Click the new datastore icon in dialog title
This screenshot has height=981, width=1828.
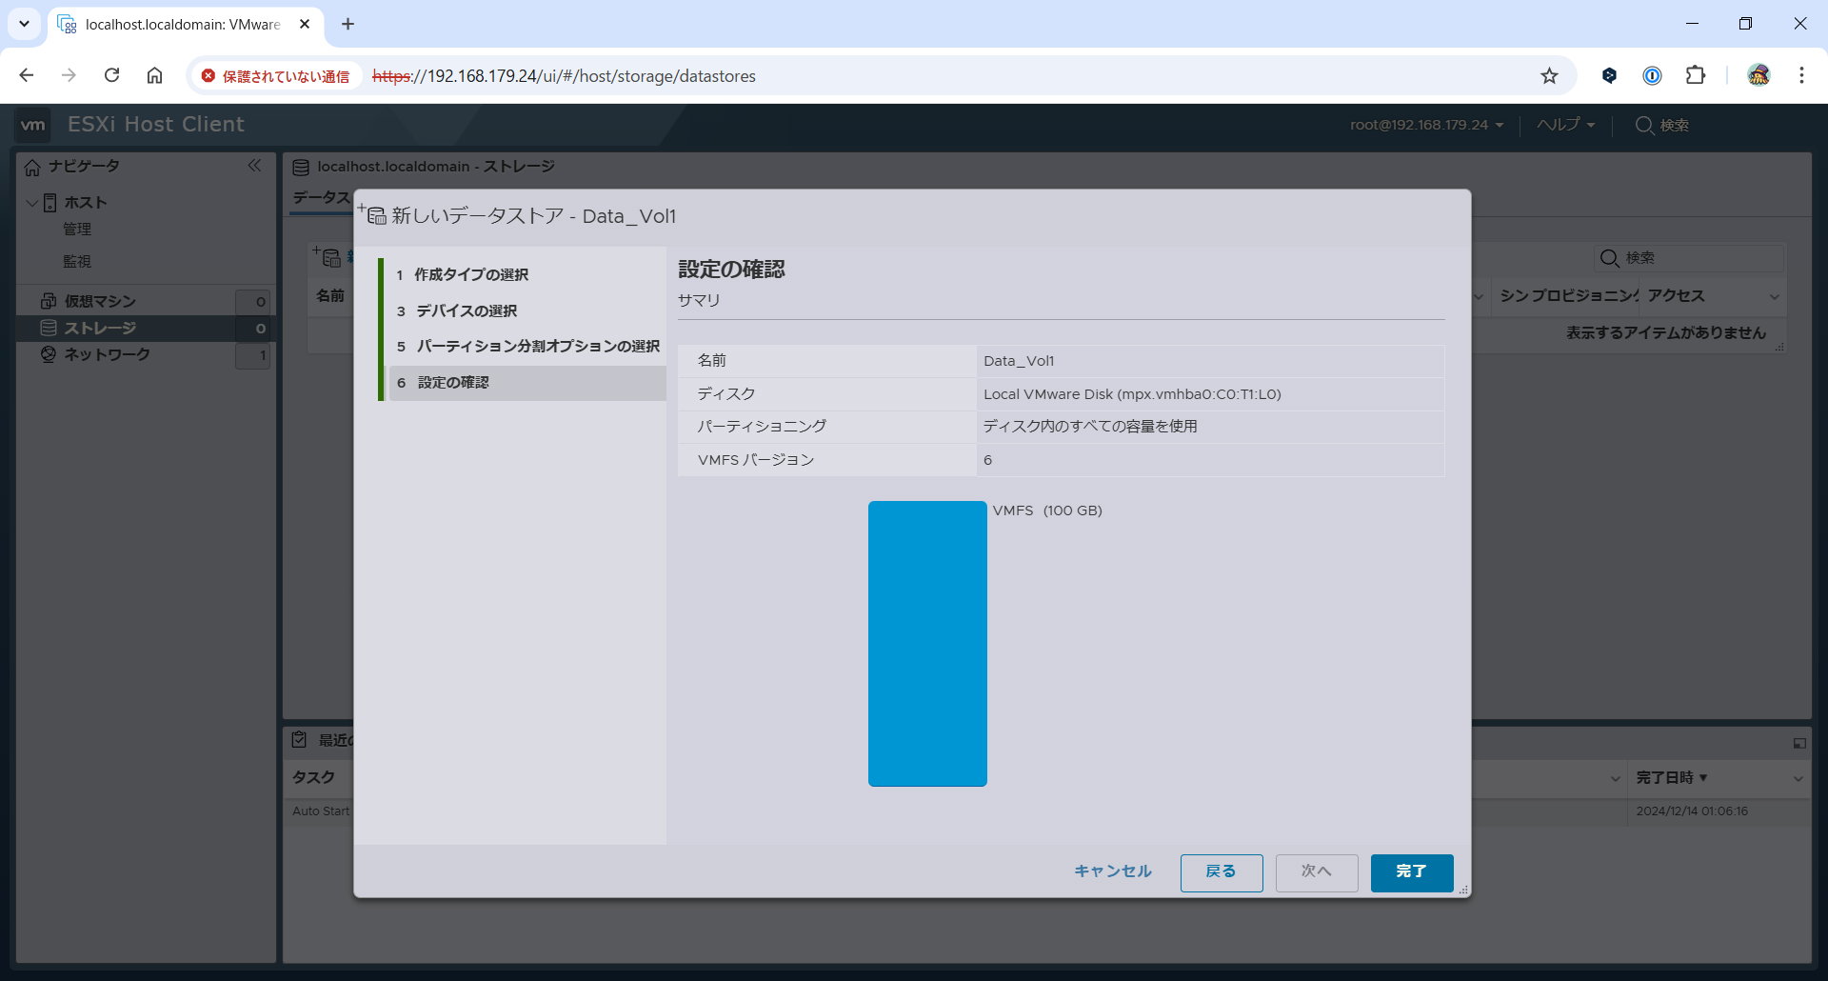coord(373,214)
